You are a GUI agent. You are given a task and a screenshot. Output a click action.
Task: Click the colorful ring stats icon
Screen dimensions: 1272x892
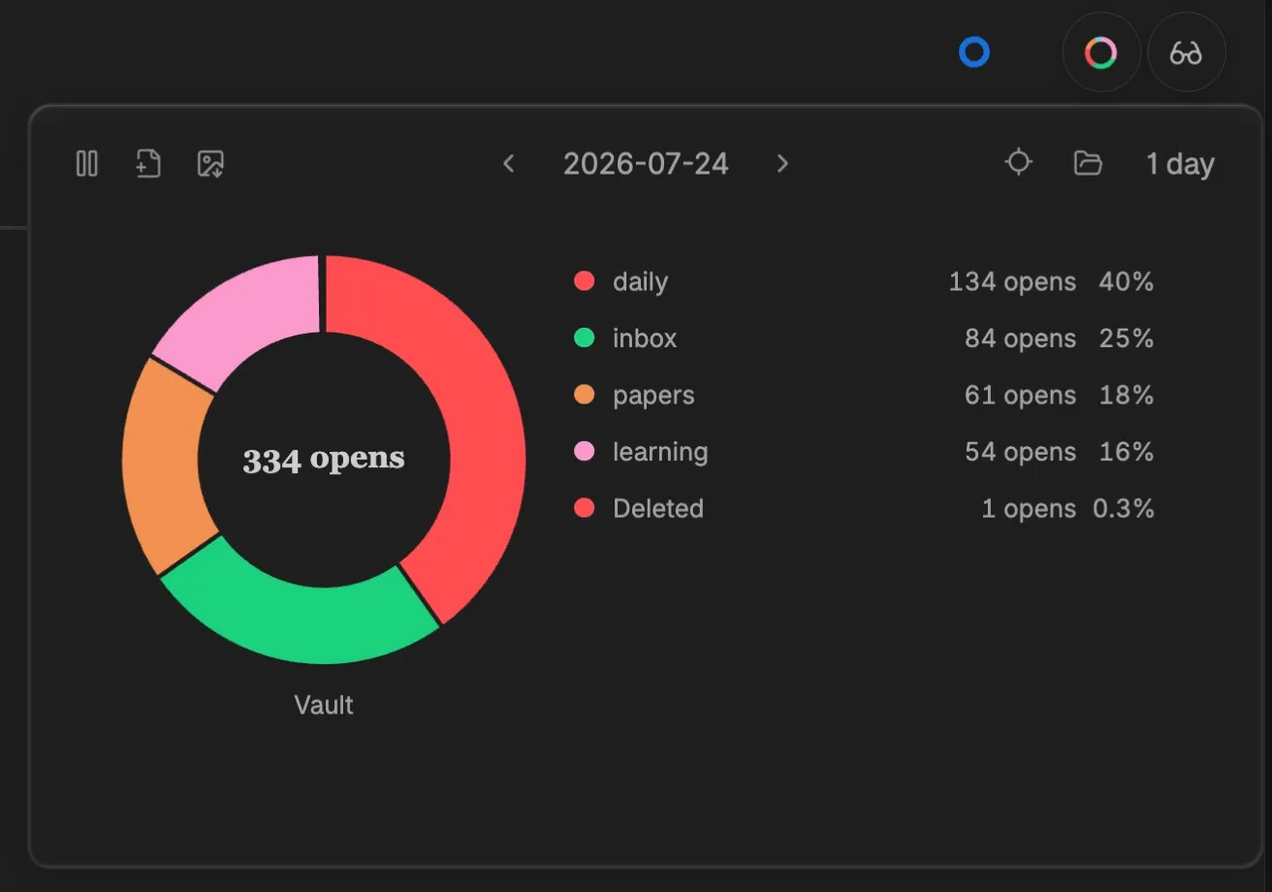point(1100,52)
